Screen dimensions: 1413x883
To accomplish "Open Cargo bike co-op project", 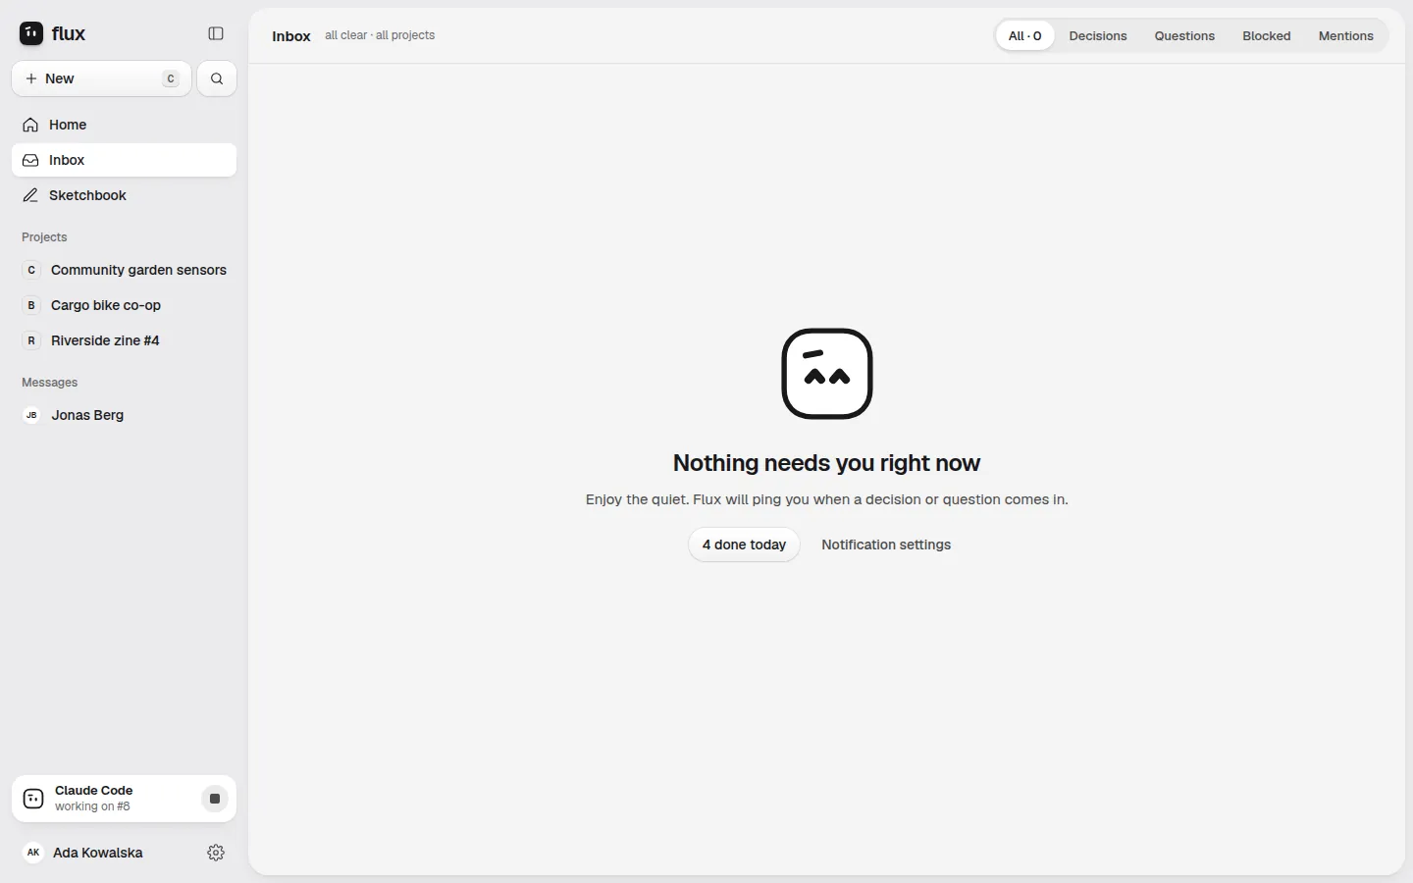I will 124,305.
